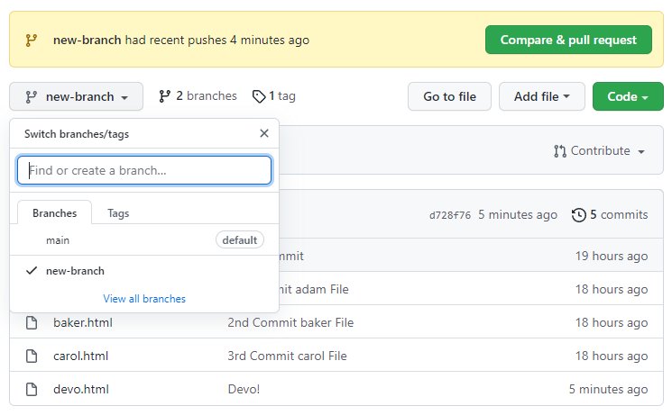The height and width of the screenshot is (415, 672).
Task: Expand the Contribute dropdown
Action: [600, 151]
